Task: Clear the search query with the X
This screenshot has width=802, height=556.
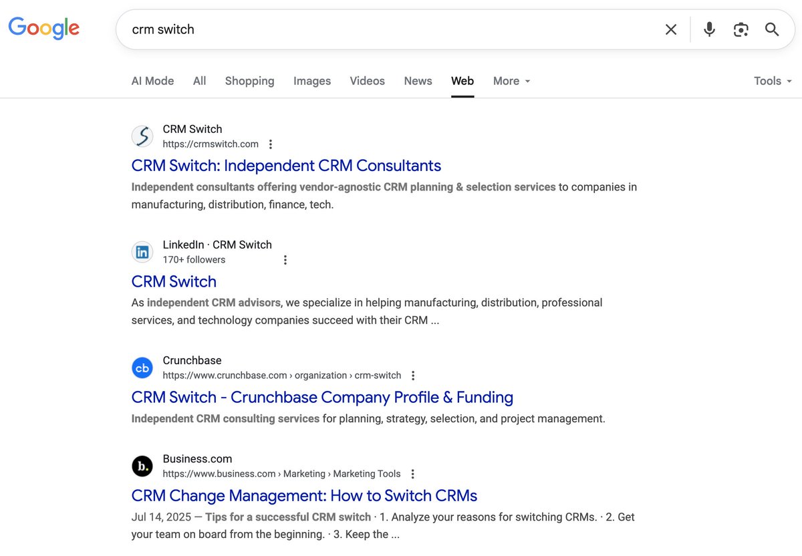Action: pyautogui.click(x=670, y=29)
